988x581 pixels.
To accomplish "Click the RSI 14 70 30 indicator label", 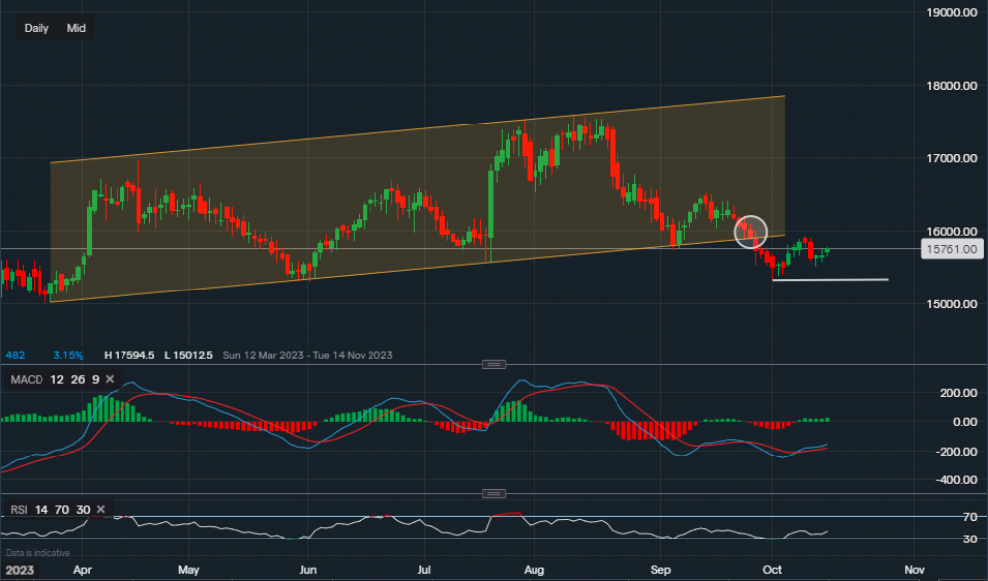I will pos(49,510).
